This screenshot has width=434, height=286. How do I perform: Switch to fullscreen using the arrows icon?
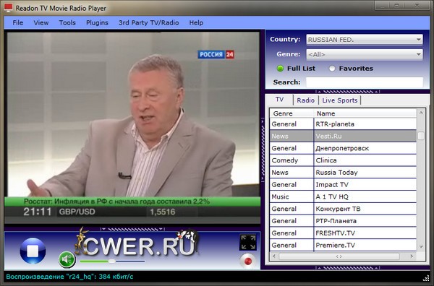pyautogui.click(x=247, y=243)
